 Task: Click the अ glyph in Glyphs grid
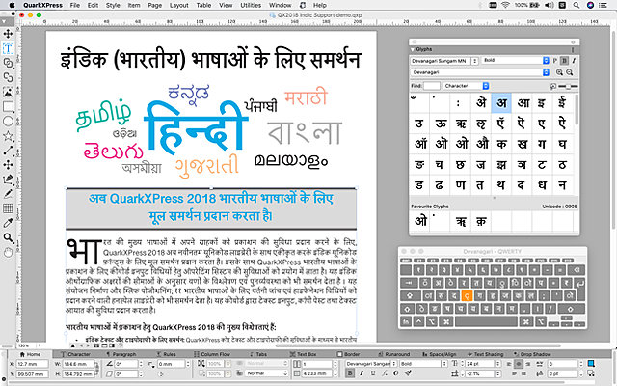click(501, 103)
